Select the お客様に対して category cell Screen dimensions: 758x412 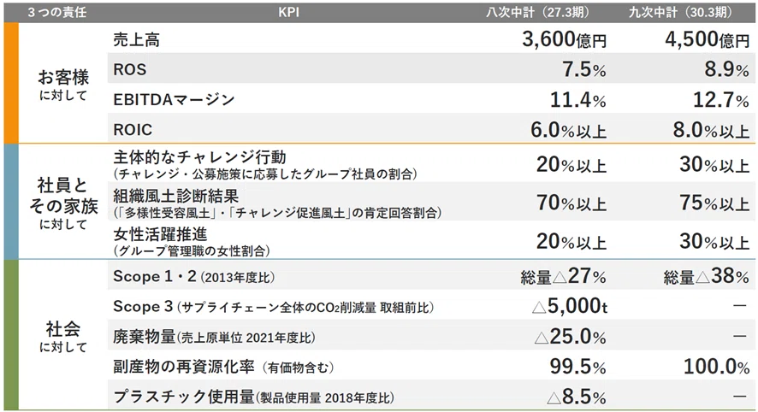pos(63,85)
